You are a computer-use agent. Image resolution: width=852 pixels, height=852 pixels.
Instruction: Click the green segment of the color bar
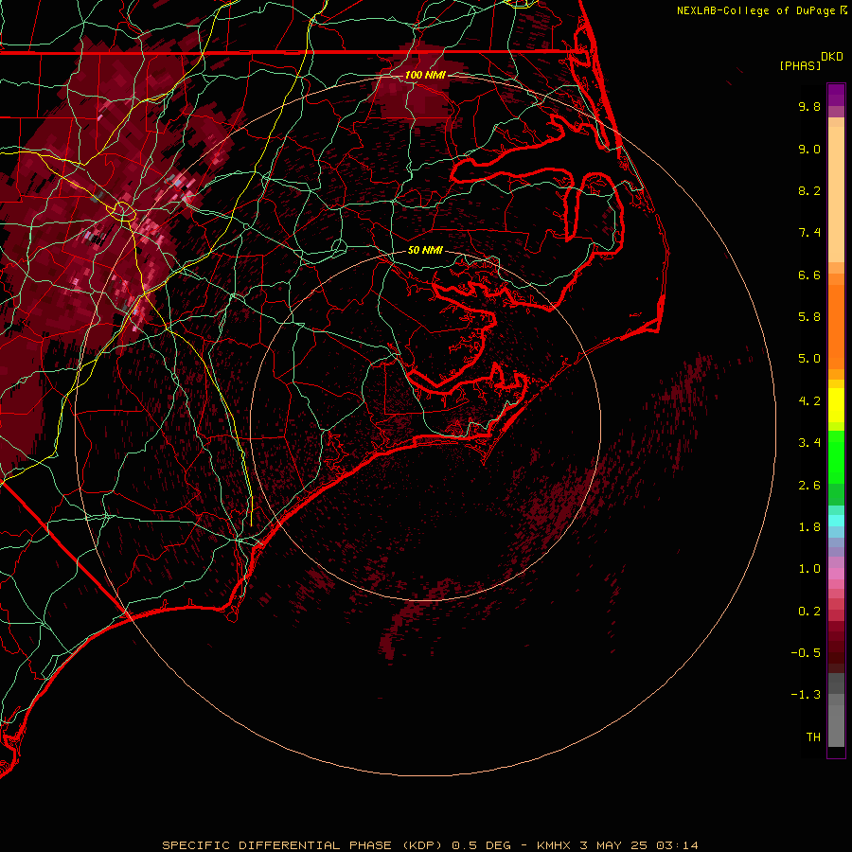tap(836, 456)
